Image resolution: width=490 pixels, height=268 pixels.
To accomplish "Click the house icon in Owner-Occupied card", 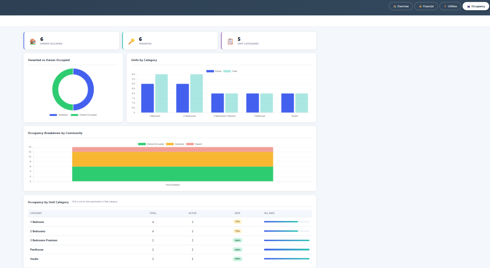I will 33,41.
